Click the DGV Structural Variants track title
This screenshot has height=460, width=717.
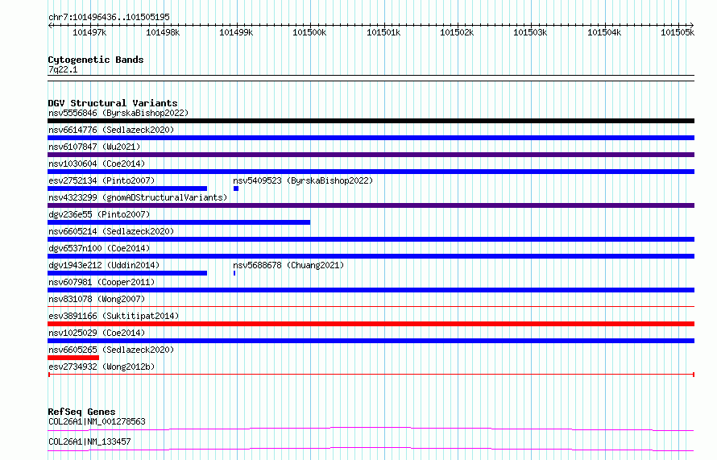pos(113,103)
